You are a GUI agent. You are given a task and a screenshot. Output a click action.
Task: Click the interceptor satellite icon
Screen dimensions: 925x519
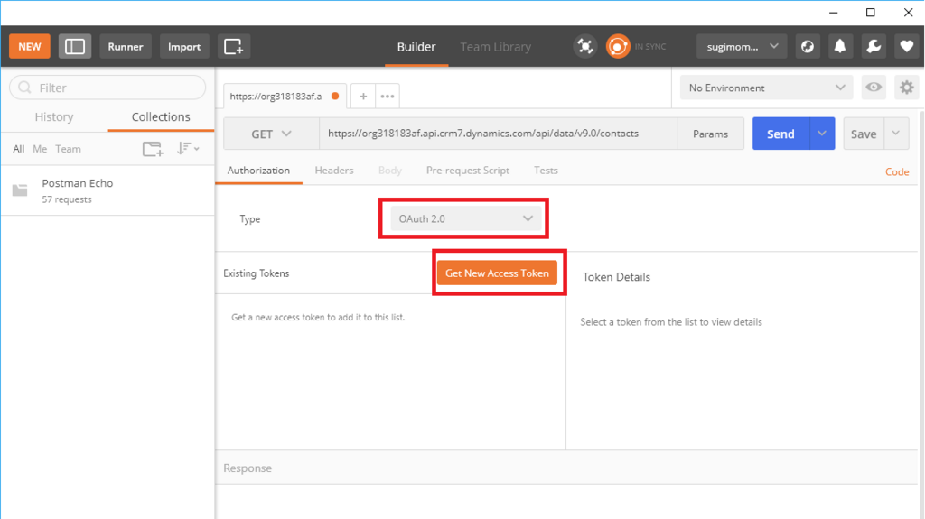pyautogui.click(x=584, y=47)
